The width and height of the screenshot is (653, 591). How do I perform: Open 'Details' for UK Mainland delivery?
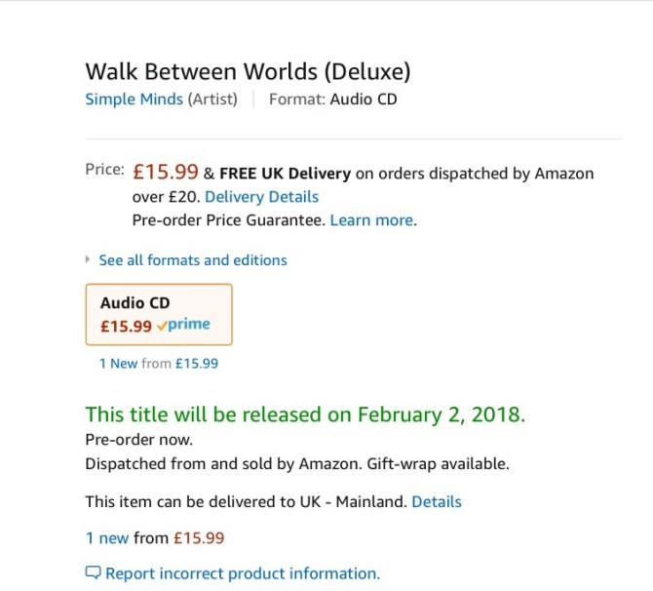tap(436, 502)
